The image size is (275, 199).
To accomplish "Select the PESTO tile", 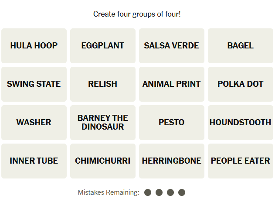I will point(172,123).
